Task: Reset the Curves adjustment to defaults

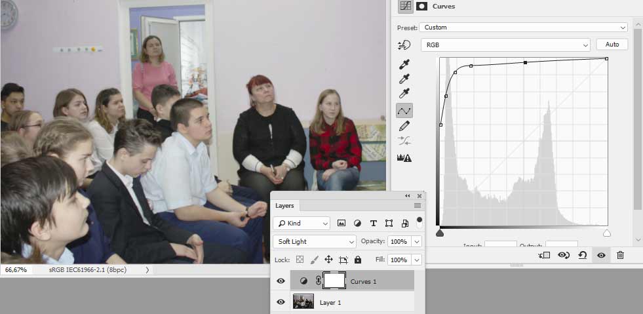Action: coord(582,256)
